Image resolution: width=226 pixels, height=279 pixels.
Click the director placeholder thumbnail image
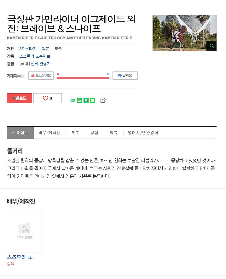tap(24, 231)
